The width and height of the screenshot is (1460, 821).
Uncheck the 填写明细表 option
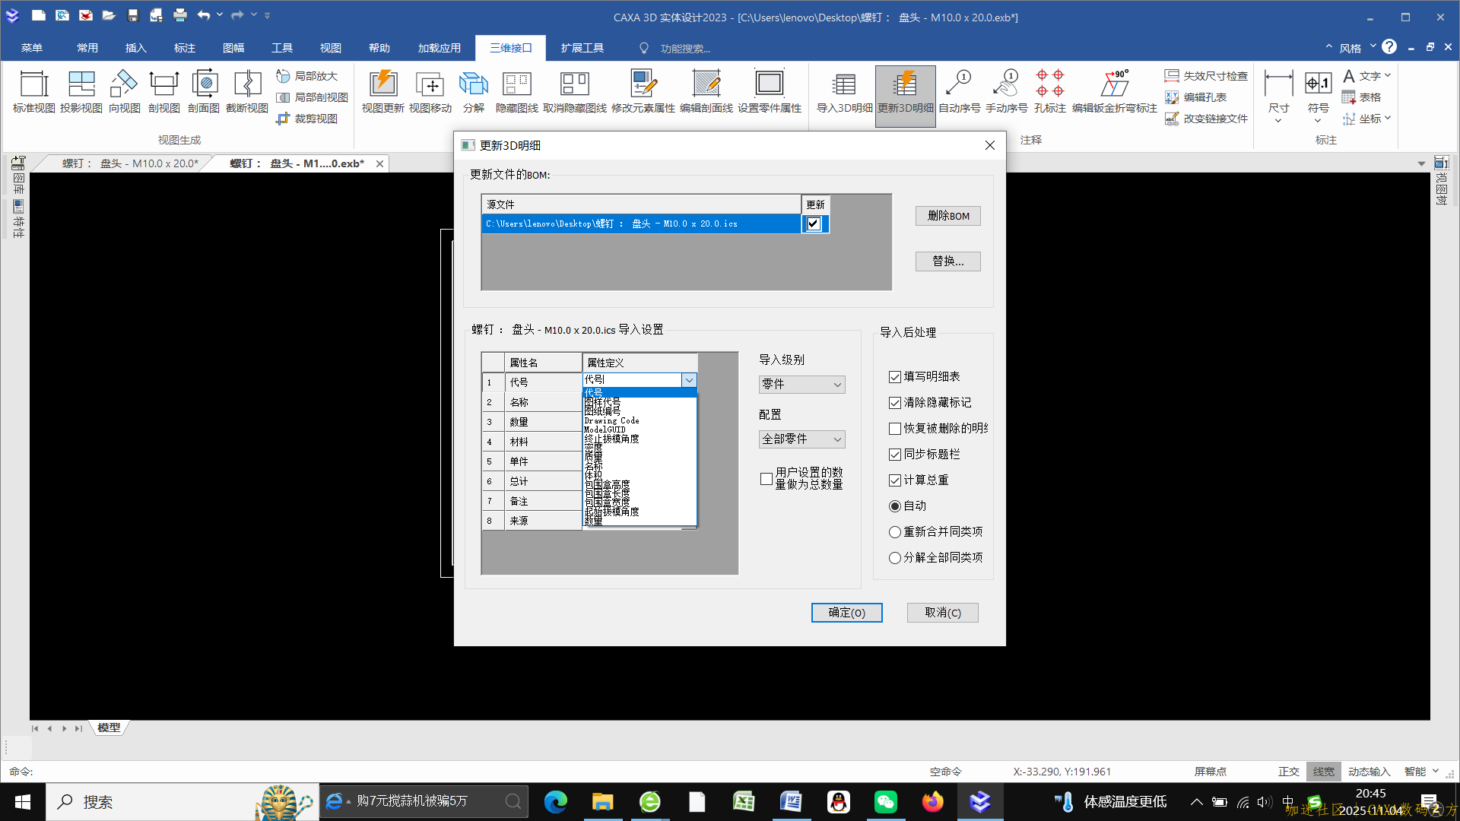[x=895, y=376]
